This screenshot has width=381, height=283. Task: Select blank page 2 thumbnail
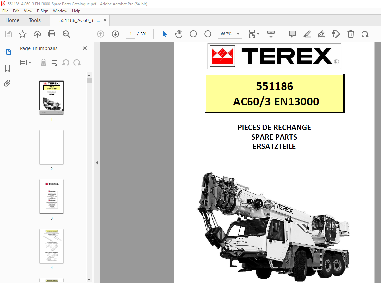(x=52, y=147)
